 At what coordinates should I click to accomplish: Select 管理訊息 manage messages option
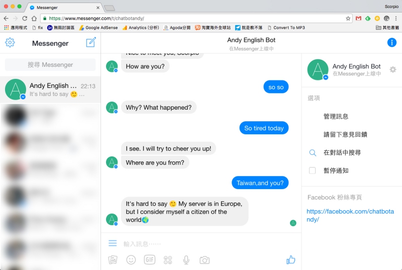[x=336, y=117]
